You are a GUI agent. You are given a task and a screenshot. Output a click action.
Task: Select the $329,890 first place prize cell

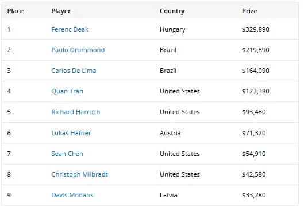(x=256, y=29)
